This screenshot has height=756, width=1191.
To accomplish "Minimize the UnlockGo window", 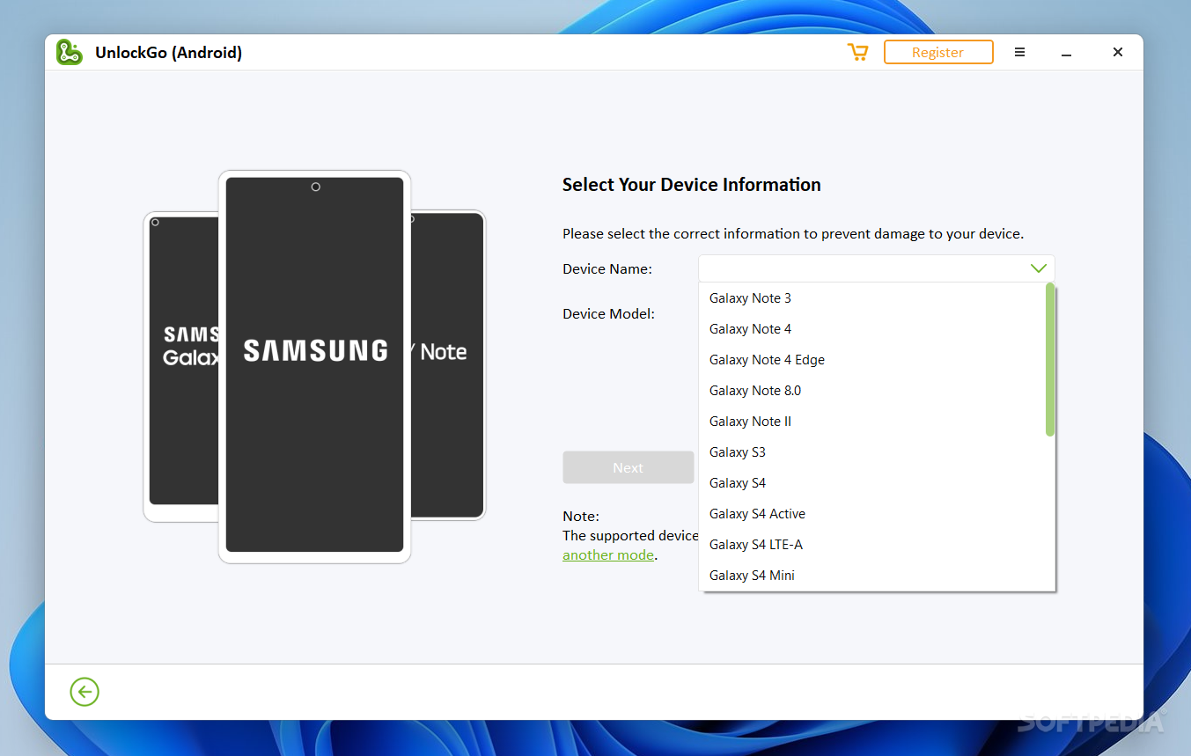I will (1066, 53).
